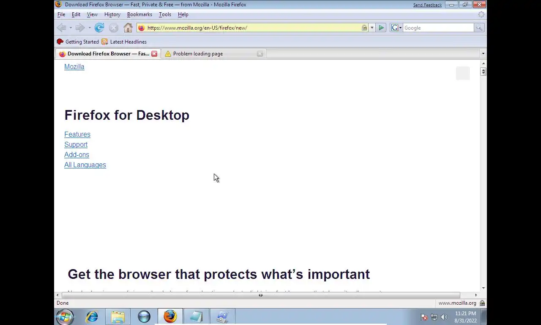This screenshot has width=541, height=325.
Task: Close the Problem loading page tab
Action: 260,54
